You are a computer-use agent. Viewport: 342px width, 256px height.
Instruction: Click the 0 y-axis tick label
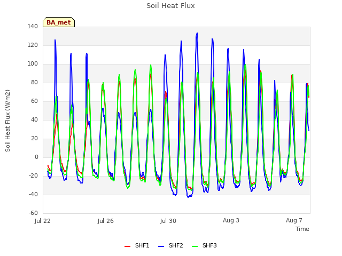tap(36, 157)
